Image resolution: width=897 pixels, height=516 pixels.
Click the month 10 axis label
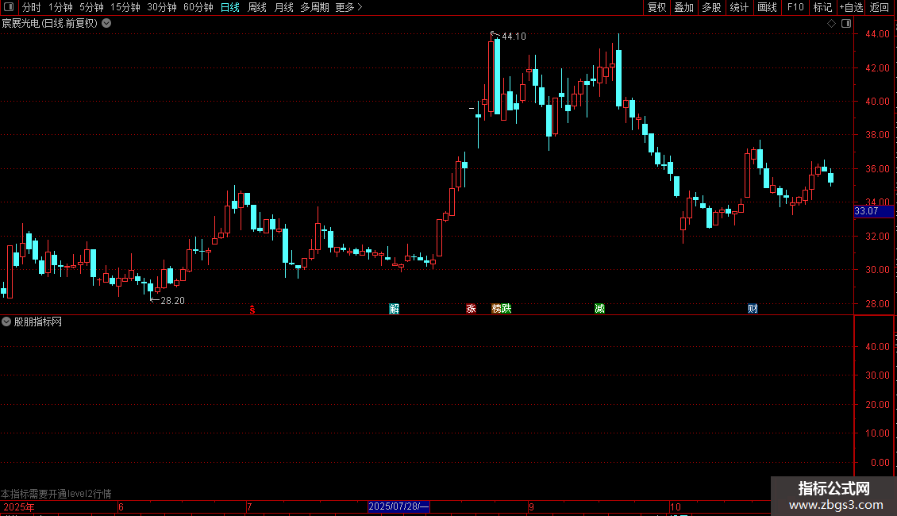[676, 506]
